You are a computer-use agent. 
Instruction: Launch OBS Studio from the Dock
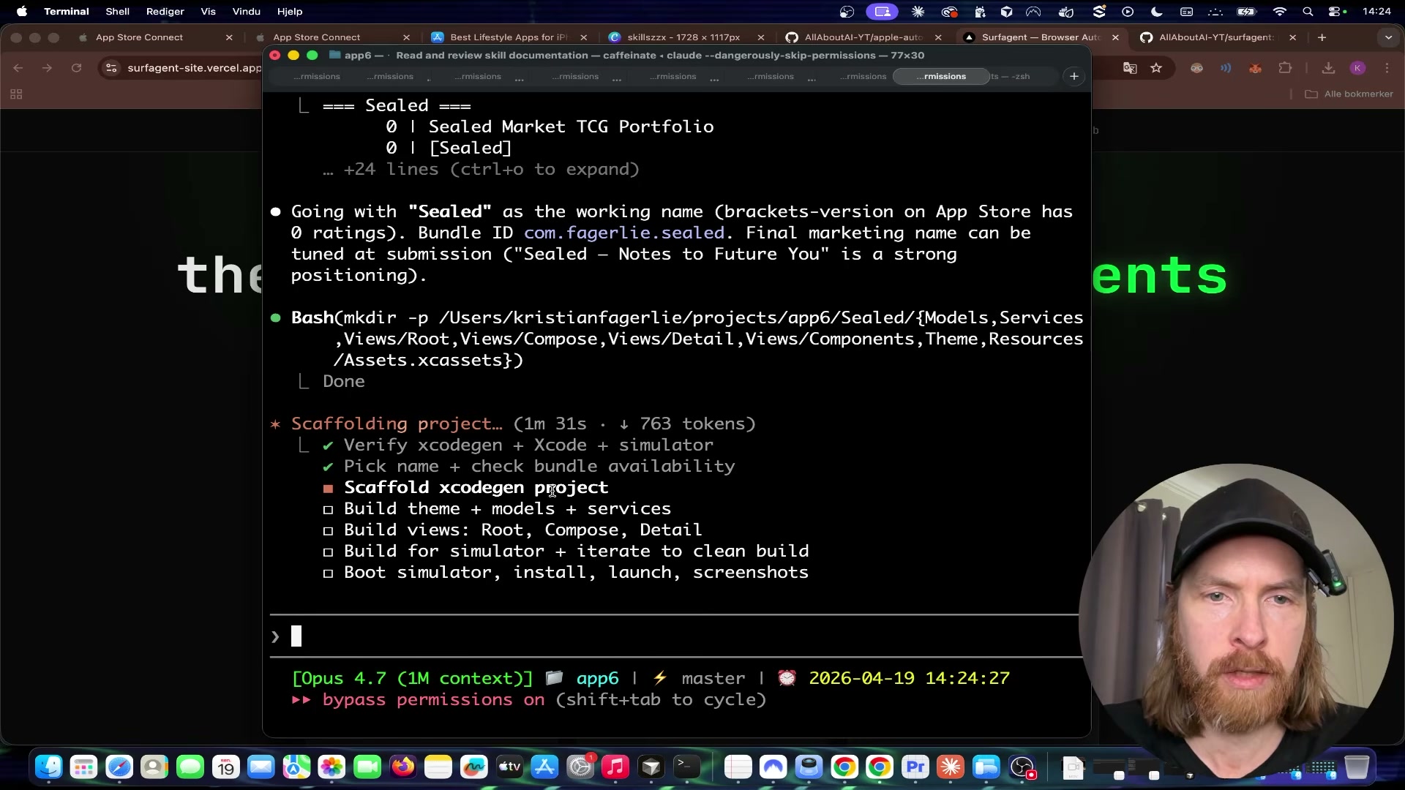1023,767
